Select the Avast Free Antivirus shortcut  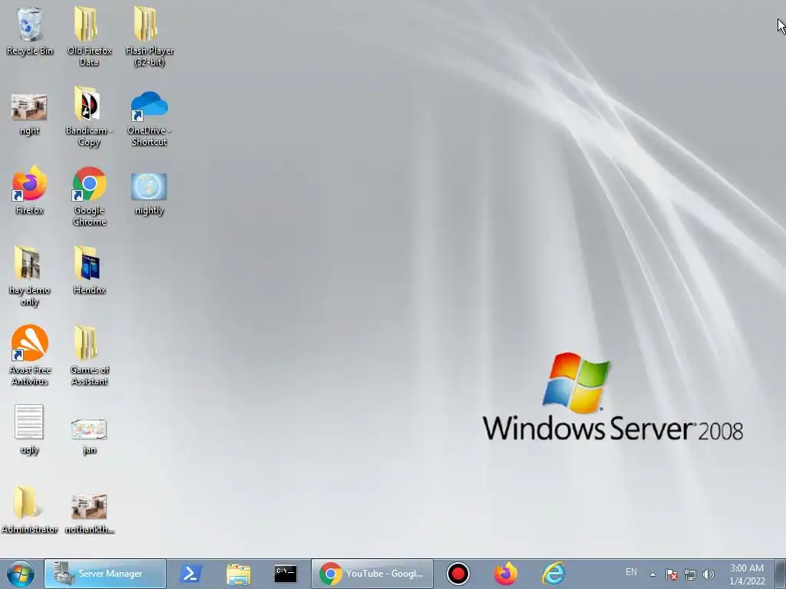pos(30,355)
